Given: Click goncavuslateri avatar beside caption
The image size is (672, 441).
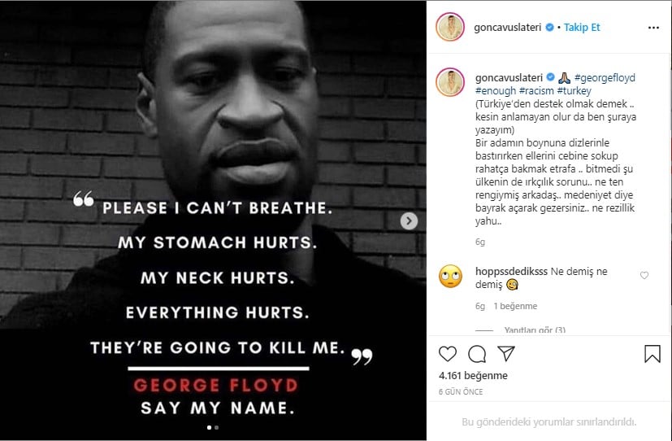Looking at the screenshot, I should tap(450, 82).
